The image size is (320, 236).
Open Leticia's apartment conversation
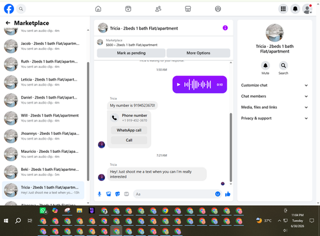click(x=43, y=82)
